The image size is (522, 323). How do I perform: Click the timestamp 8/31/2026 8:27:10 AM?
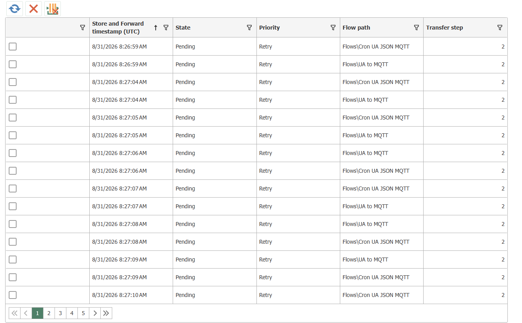click(x=119, y=295)
